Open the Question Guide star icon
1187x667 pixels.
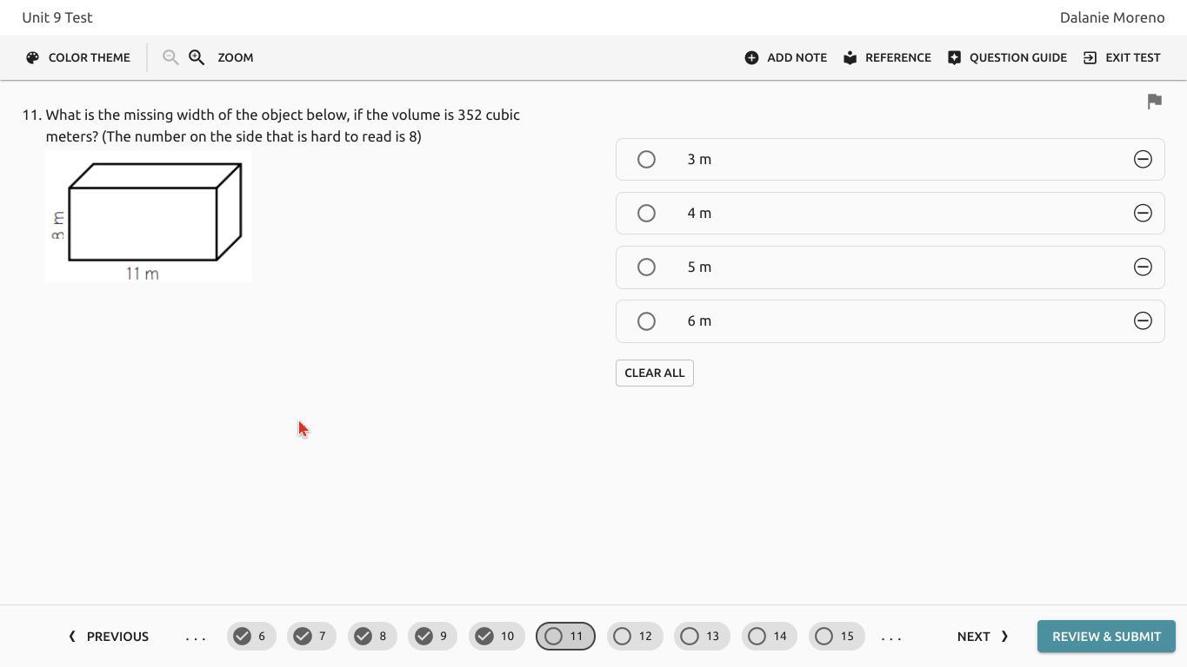click(954, 57)
